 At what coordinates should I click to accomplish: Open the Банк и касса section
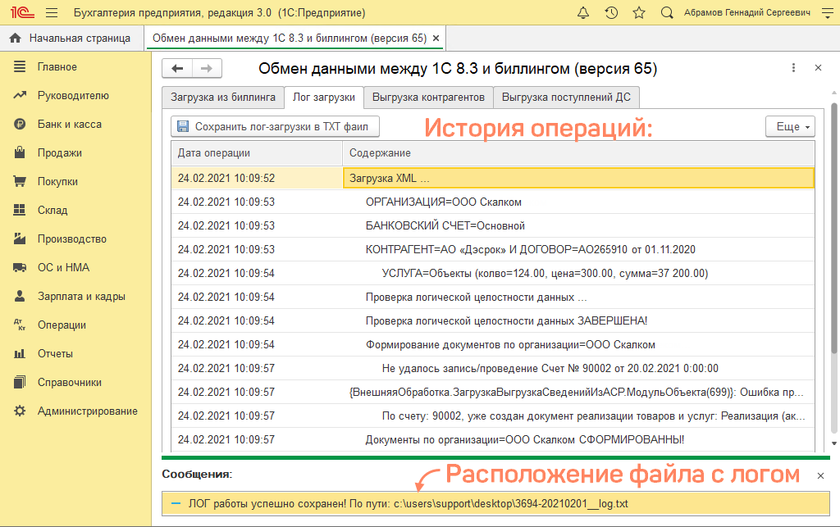coord(69,124)
